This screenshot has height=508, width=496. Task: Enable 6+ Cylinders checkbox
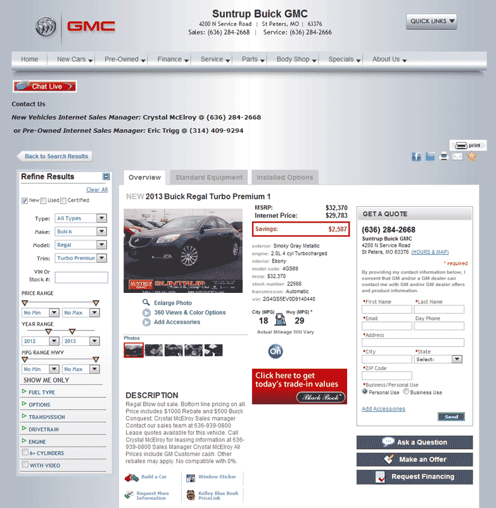tap(25, 452)
